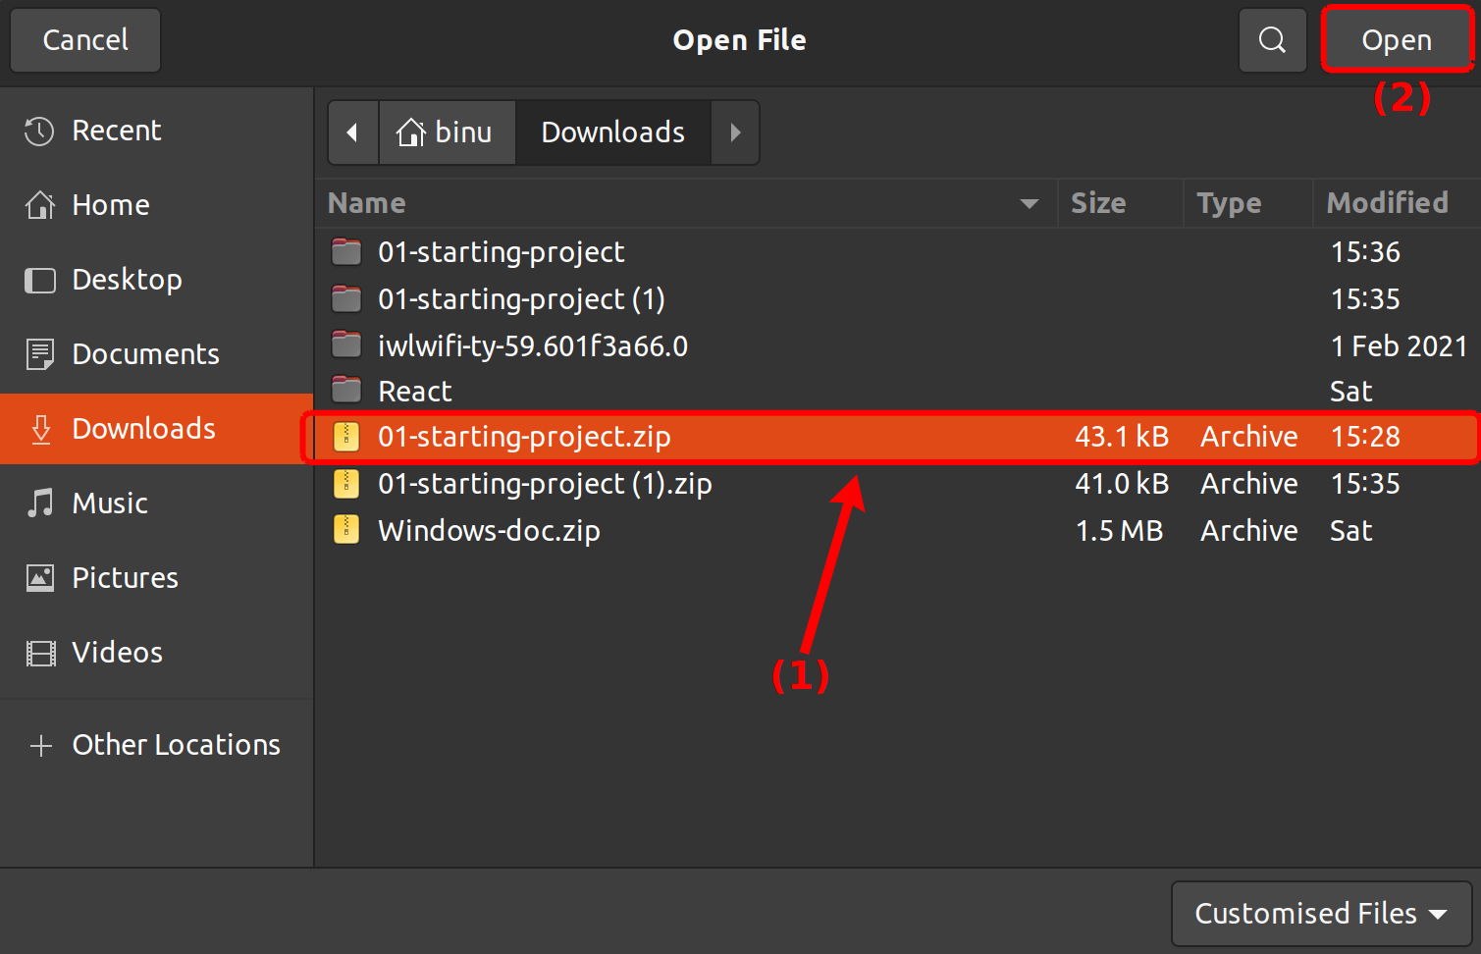Image resolution: width=1481 pixels, height=954 pixels.
Task: Toggle sort order arrow in Name column
Action: [1029, 204]
